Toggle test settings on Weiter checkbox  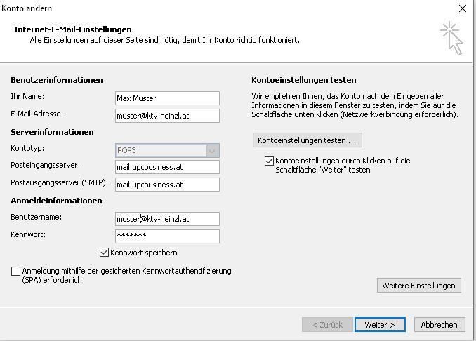tap(269, 161)
